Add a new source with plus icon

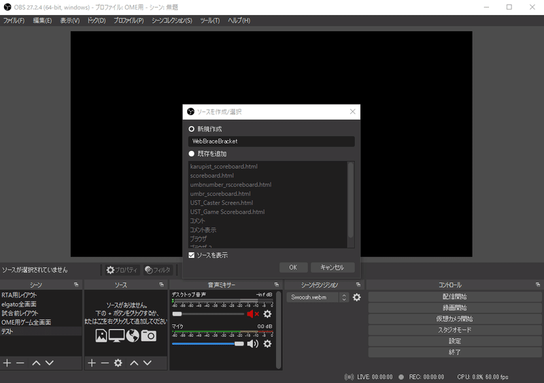point(92,363)
